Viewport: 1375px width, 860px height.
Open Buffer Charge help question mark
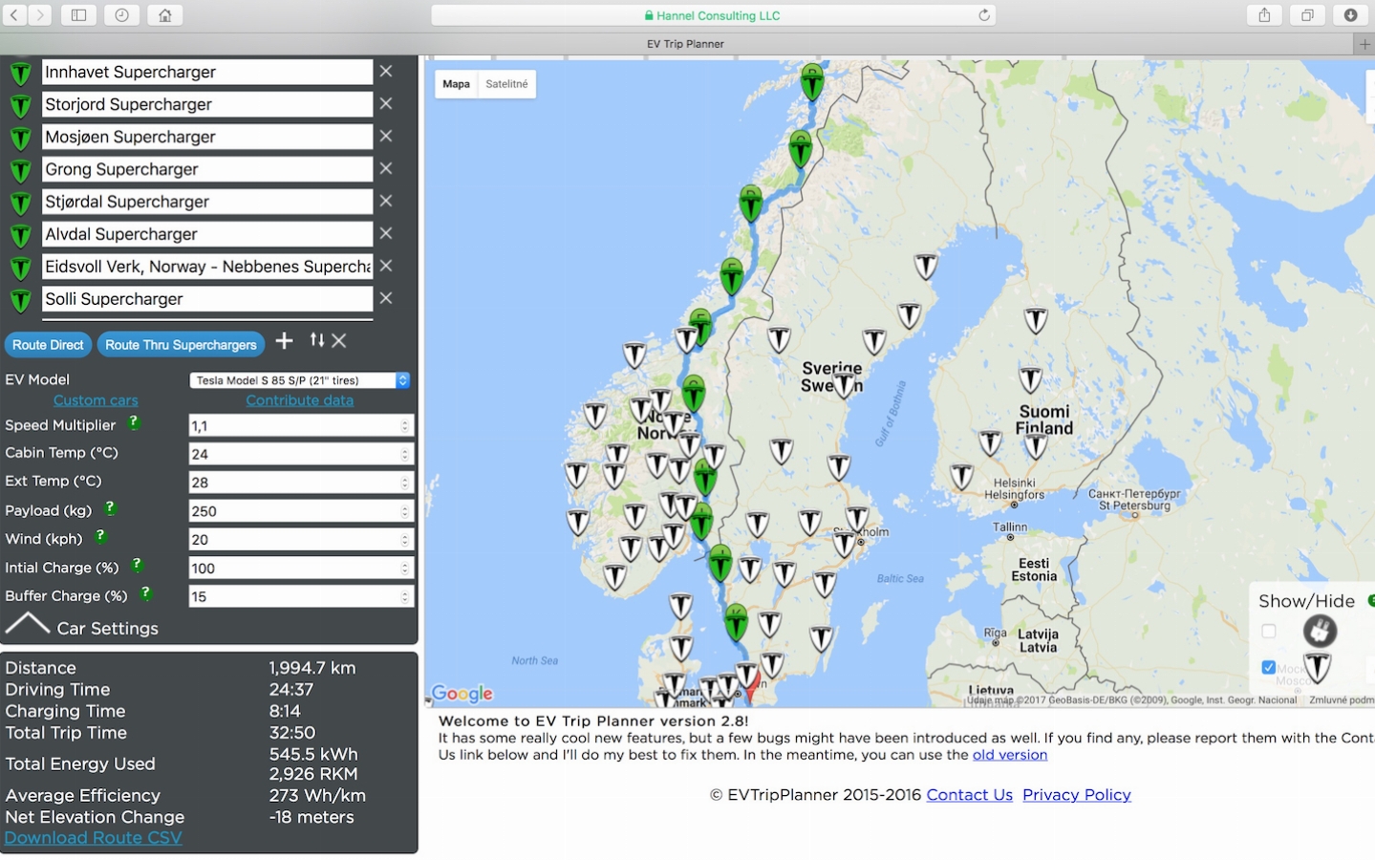pyautogui.click(x=145, y=593)
